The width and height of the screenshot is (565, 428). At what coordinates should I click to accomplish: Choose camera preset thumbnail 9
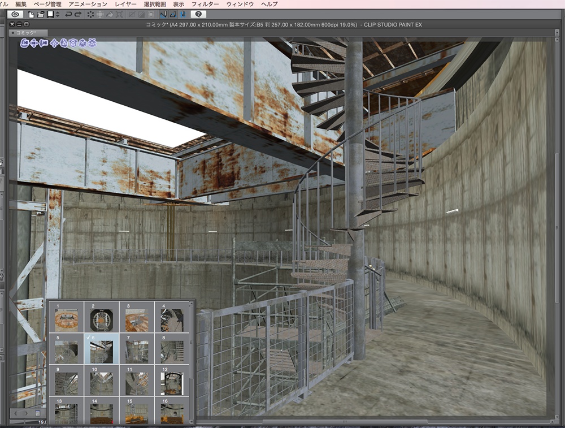(x=66, y=381)
